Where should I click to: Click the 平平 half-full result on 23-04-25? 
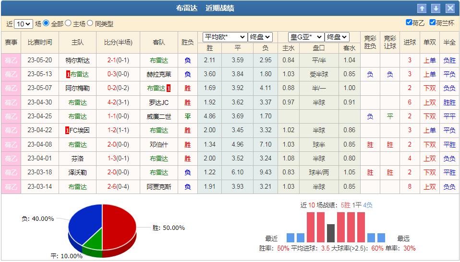point(449,116)
